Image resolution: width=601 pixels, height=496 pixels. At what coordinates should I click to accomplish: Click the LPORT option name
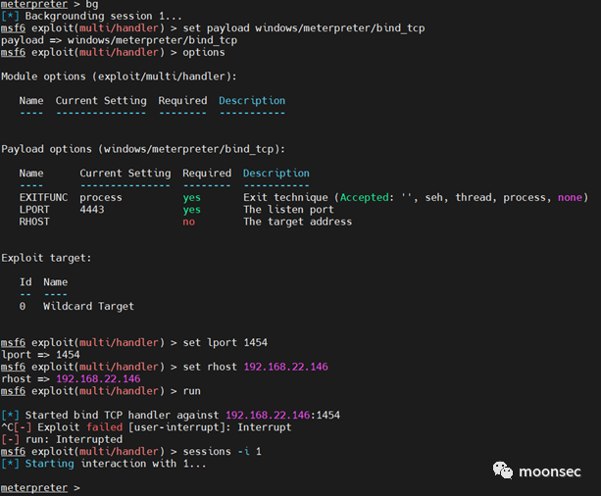click(x=34, y=210)
